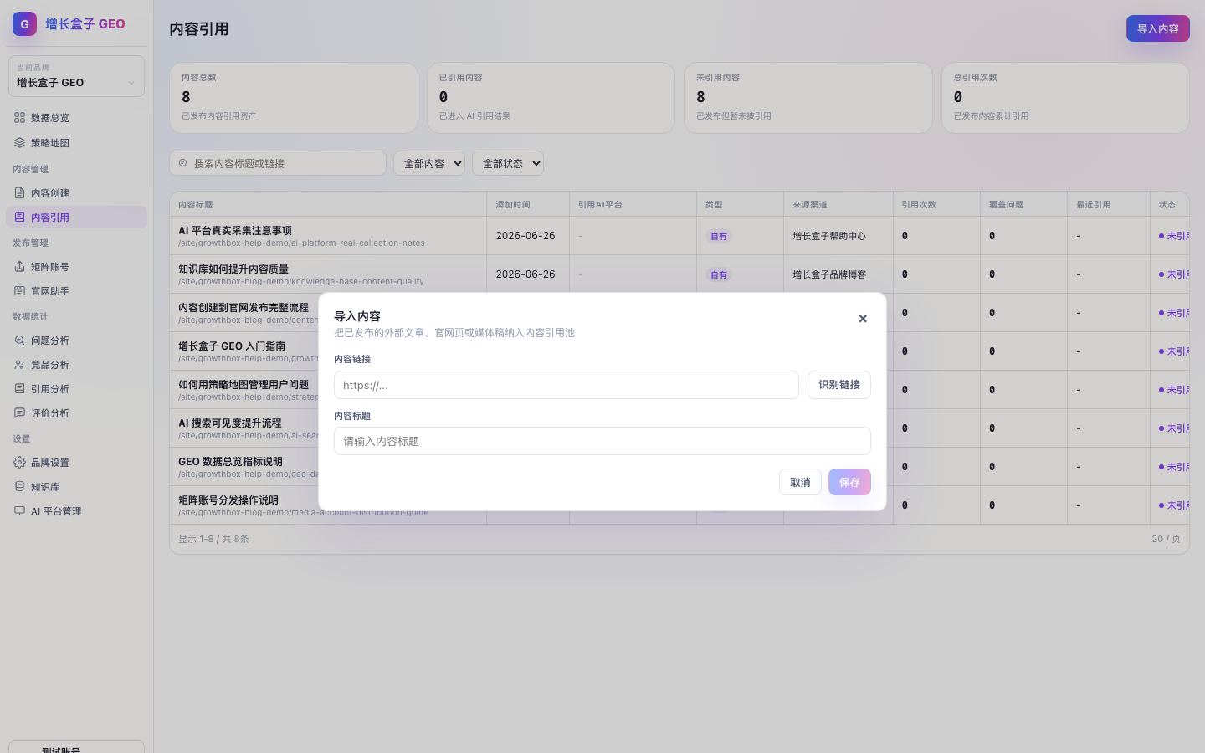This screenshot has height=753, width=1205.
Task: Go to 策略地图 menu item
Action: [76, 143]
